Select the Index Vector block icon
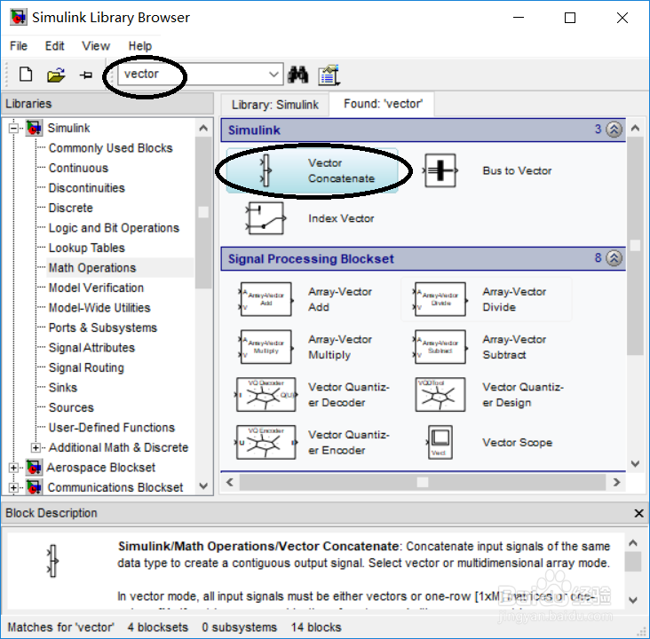This screenshot has width=650, height=639. 266,218
